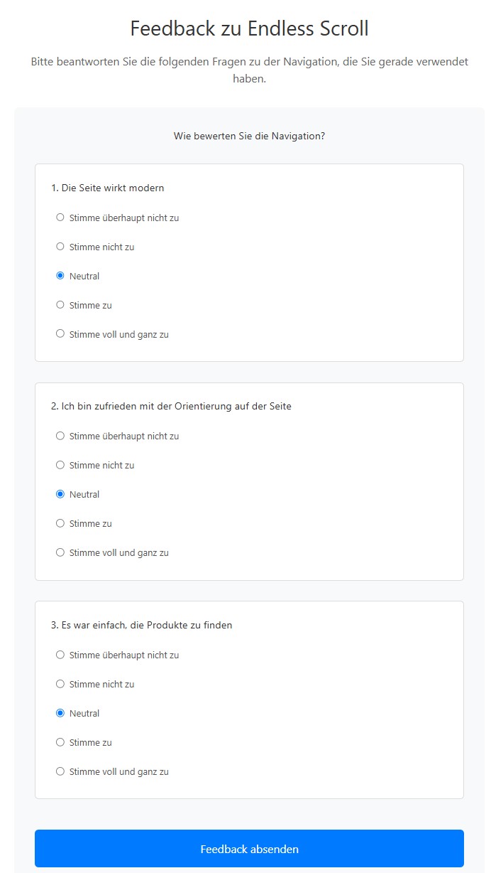Select "Stimme voll und ganz zu" for question 2
Viewport: 491px width, 873px height.
point(60,552)
